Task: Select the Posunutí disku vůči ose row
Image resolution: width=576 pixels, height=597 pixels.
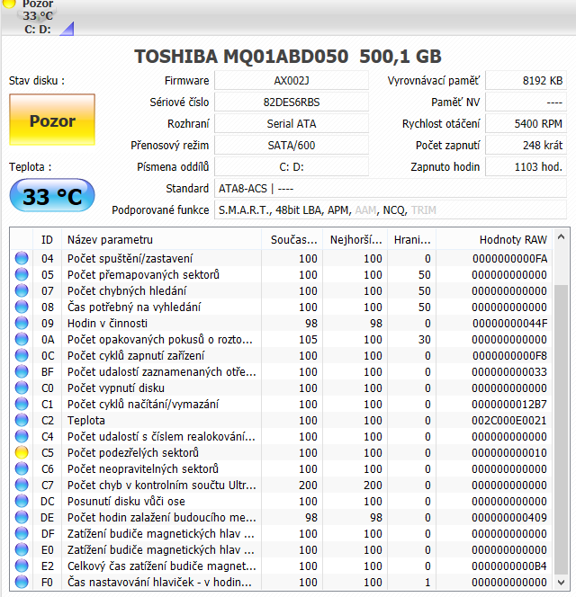Action: [x=282, y=501]
